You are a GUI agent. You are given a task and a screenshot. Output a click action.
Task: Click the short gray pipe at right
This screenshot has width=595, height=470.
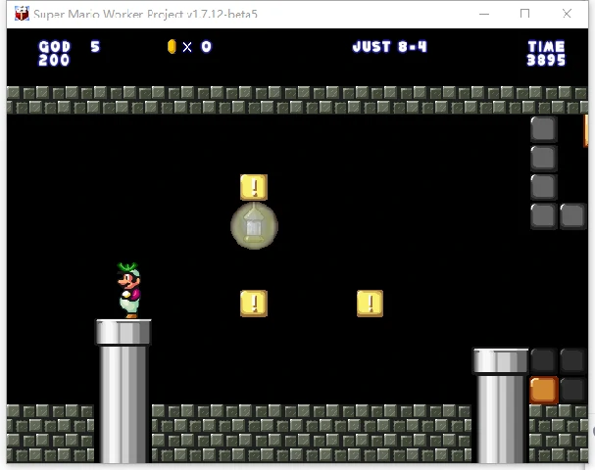[x=501, y=405]
